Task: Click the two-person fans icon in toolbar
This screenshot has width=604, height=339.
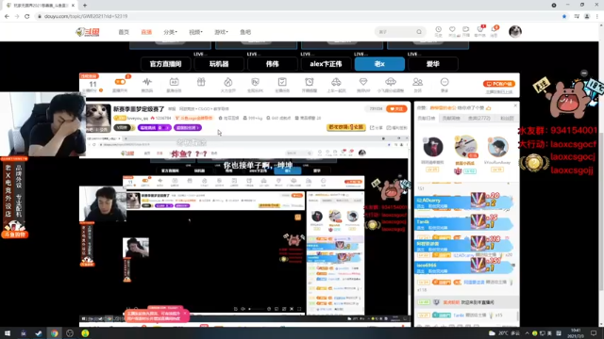Action: click(417, 82)
